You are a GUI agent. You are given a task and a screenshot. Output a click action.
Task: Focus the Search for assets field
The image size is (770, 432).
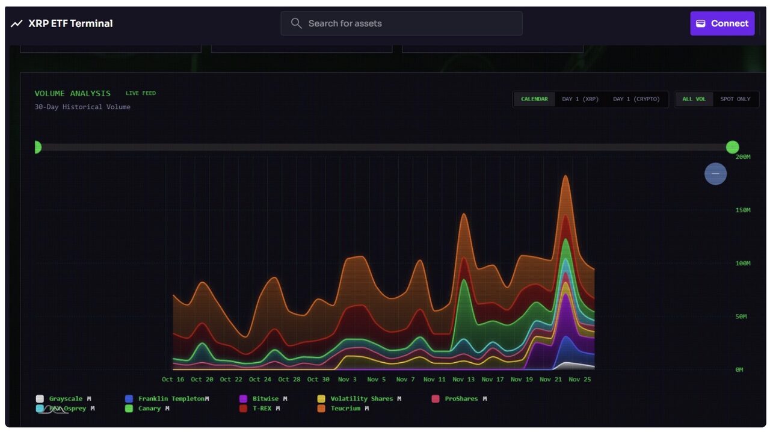point(409,23)
